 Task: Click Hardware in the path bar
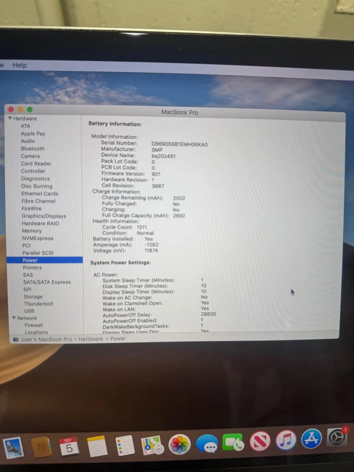coord(90,339)
